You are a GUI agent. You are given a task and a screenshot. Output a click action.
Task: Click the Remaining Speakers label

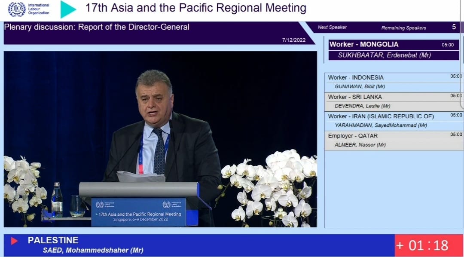[403, 28]
